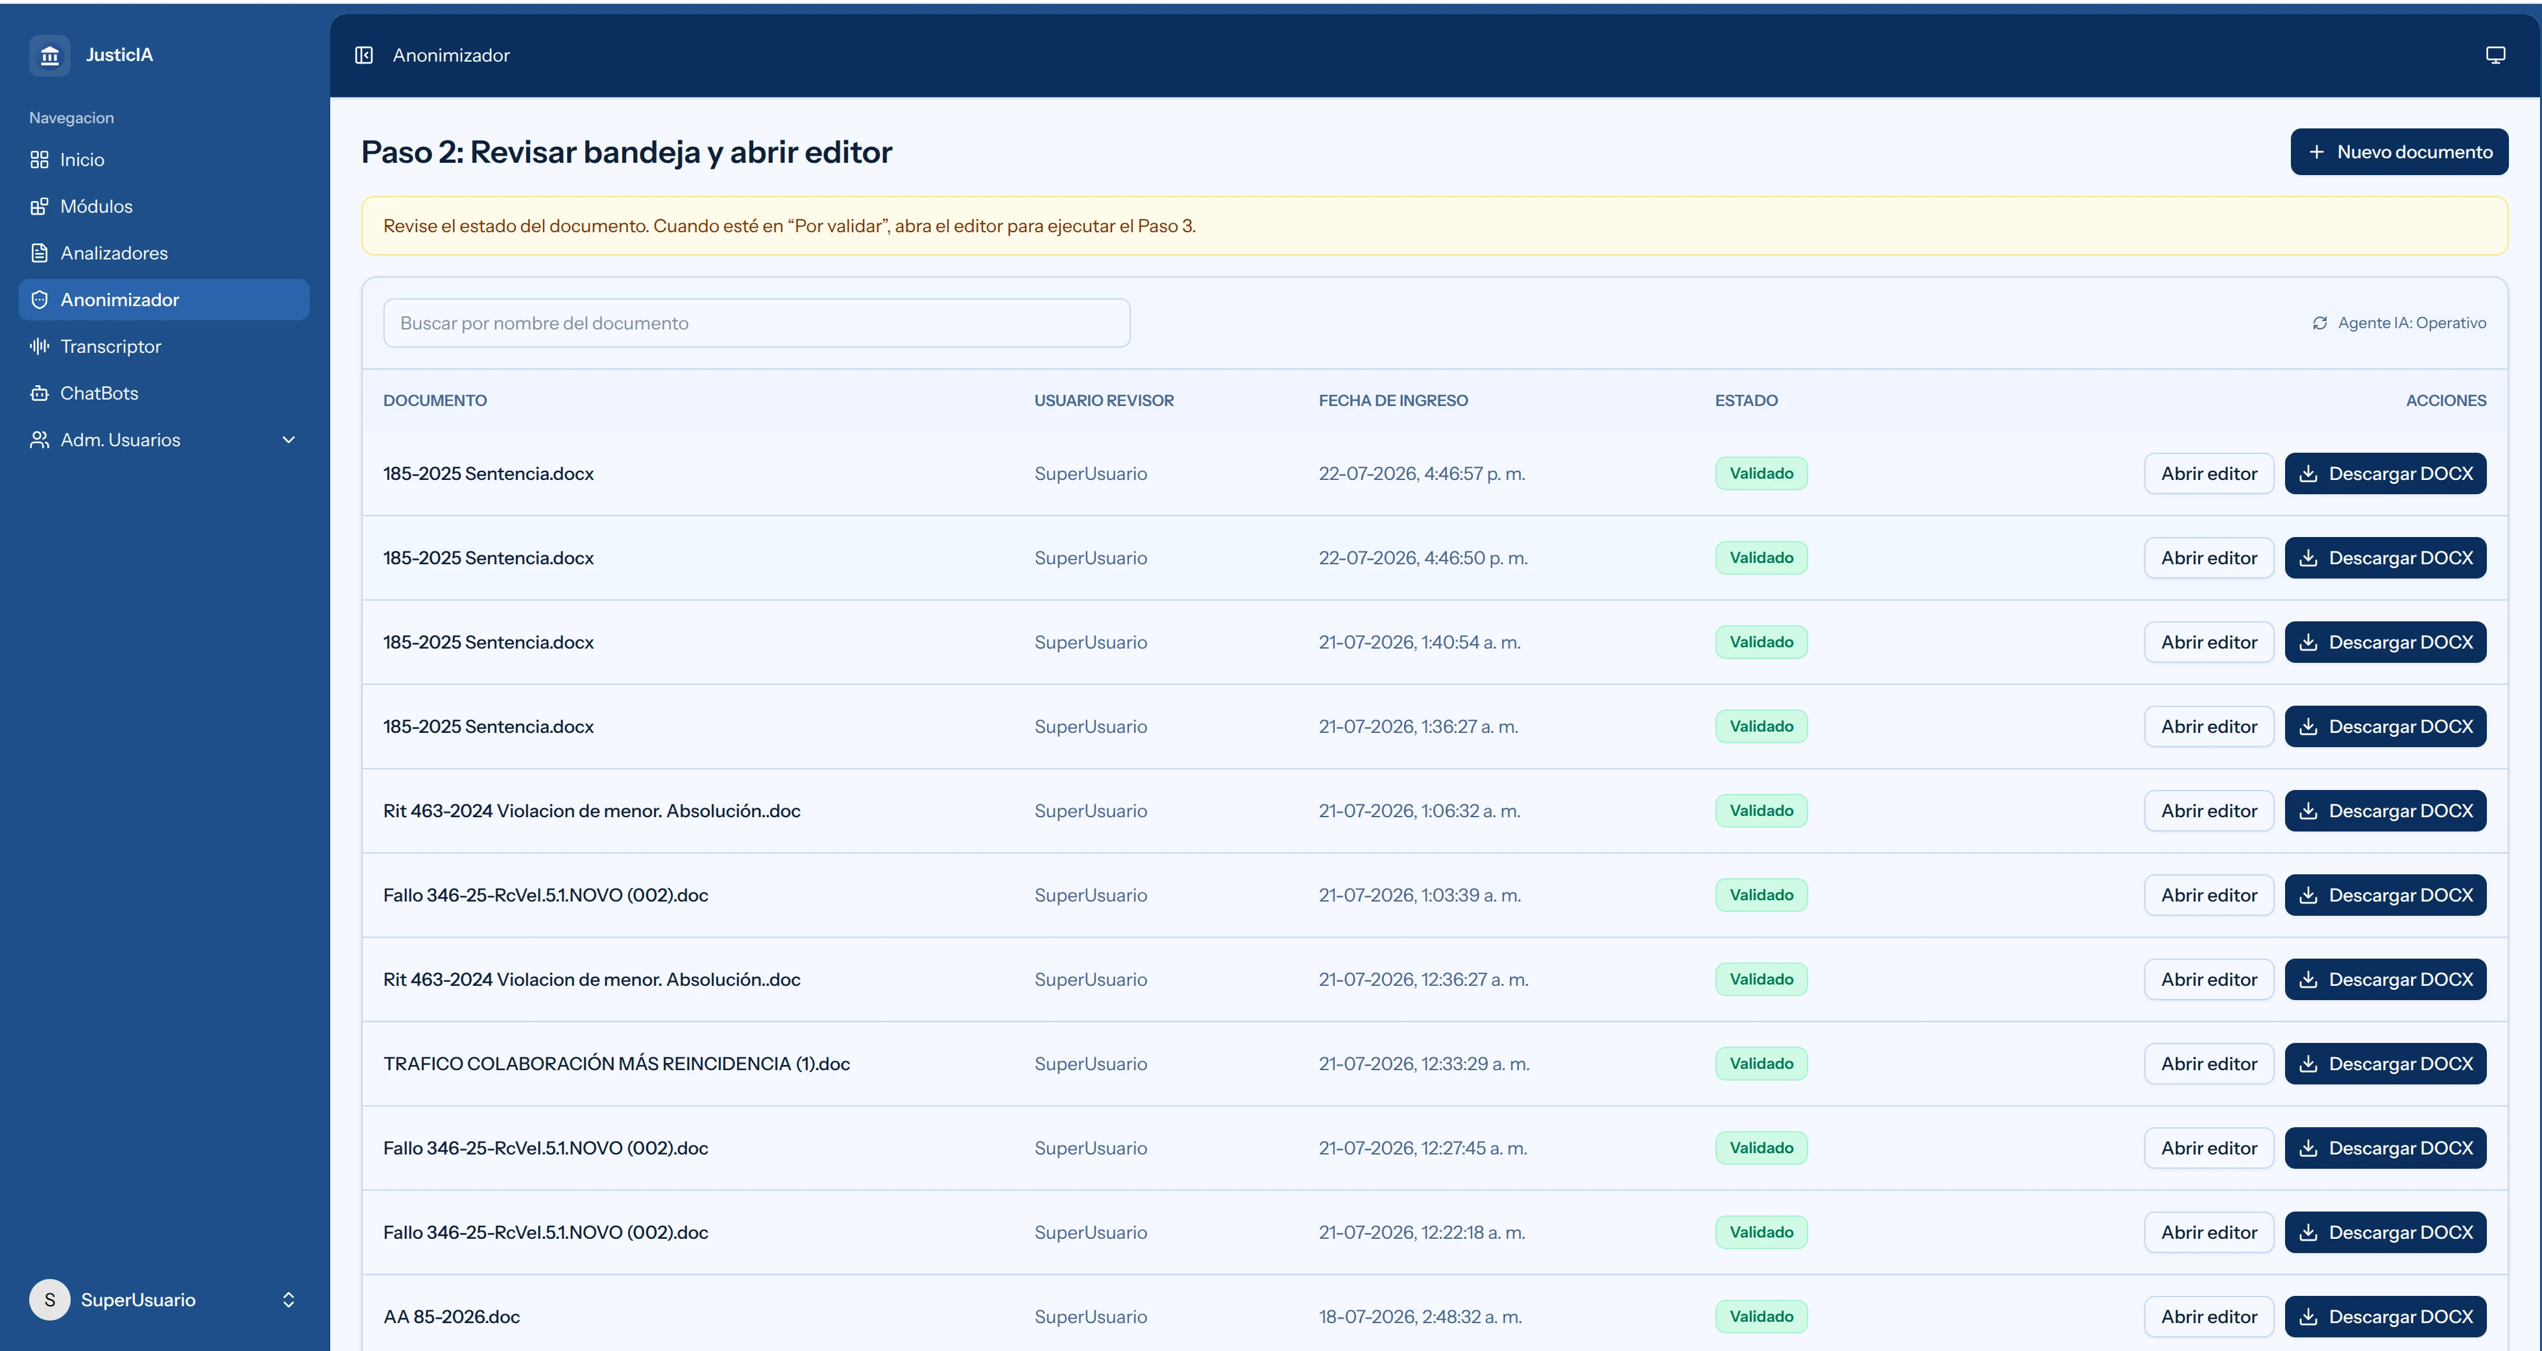Click download icon for 12:27:45 a. m. row
The height and width of the screenshot is (1351, 2542).
click(x=2308, y=1148)
